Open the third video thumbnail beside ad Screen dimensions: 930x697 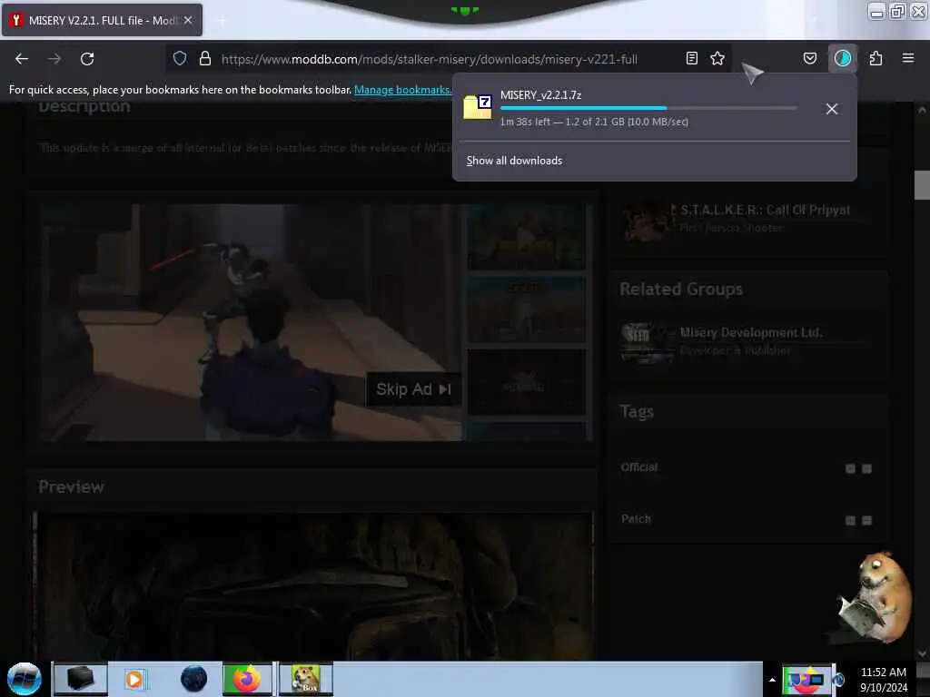526,382
